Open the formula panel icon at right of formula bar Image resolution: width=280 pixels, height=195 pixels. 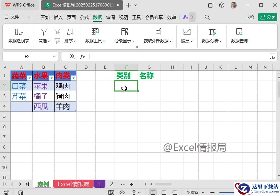pos(272,56)
